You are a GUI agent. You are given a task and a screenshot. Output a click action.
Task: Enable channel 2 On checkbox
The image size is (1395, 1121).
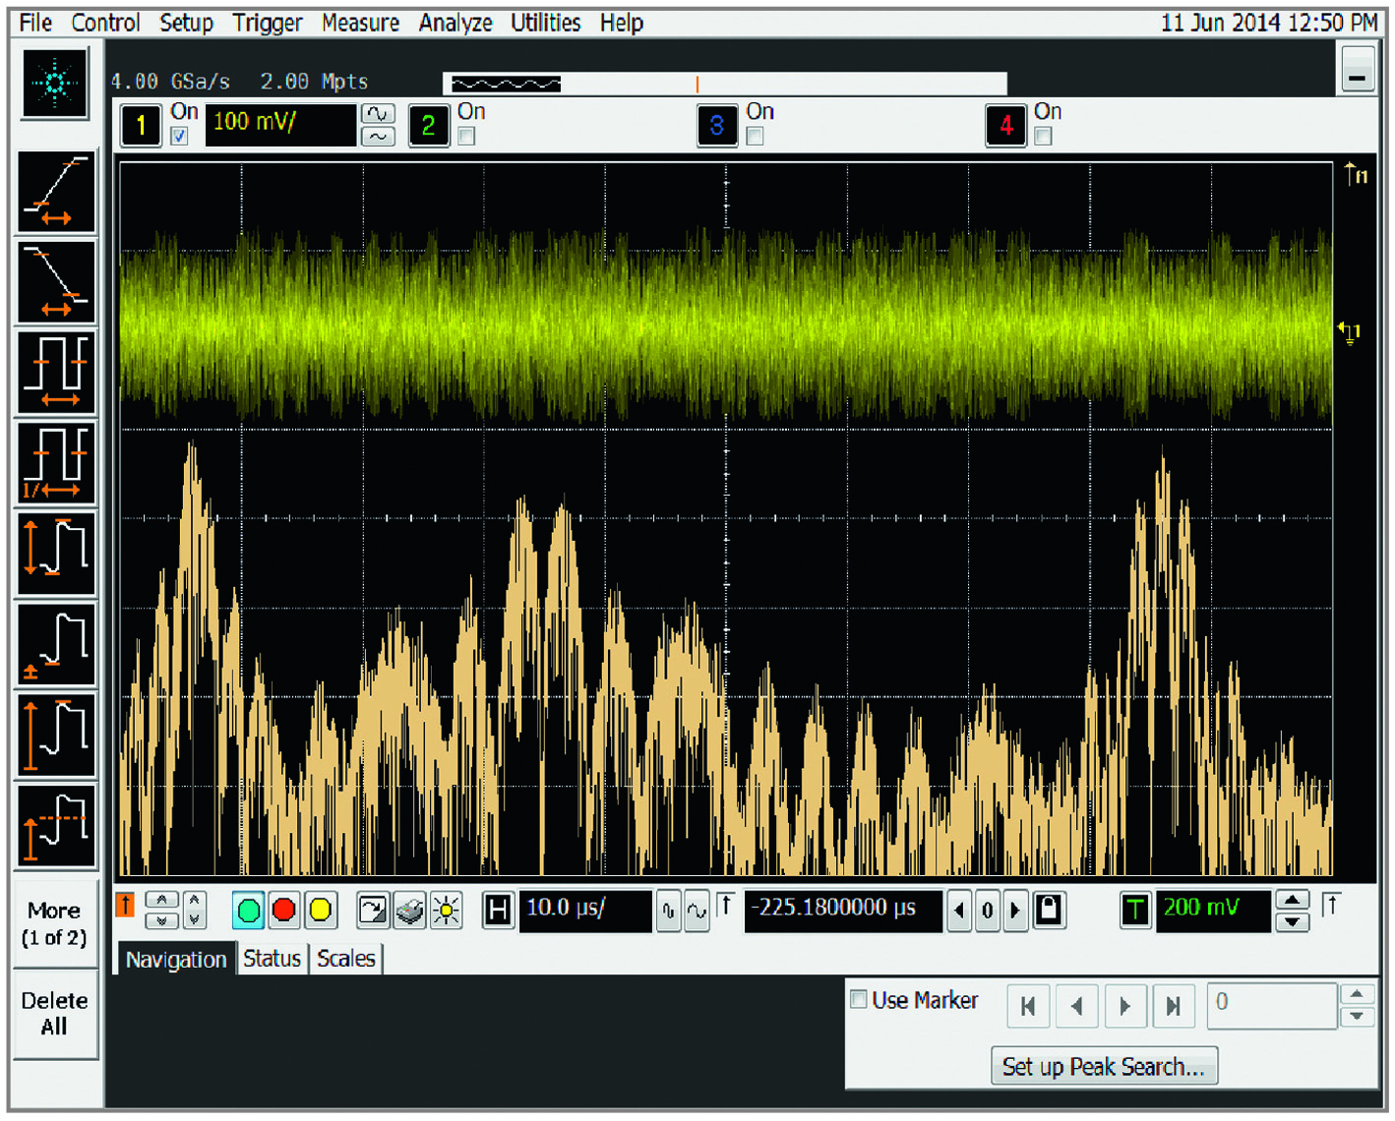coord(467,137)
